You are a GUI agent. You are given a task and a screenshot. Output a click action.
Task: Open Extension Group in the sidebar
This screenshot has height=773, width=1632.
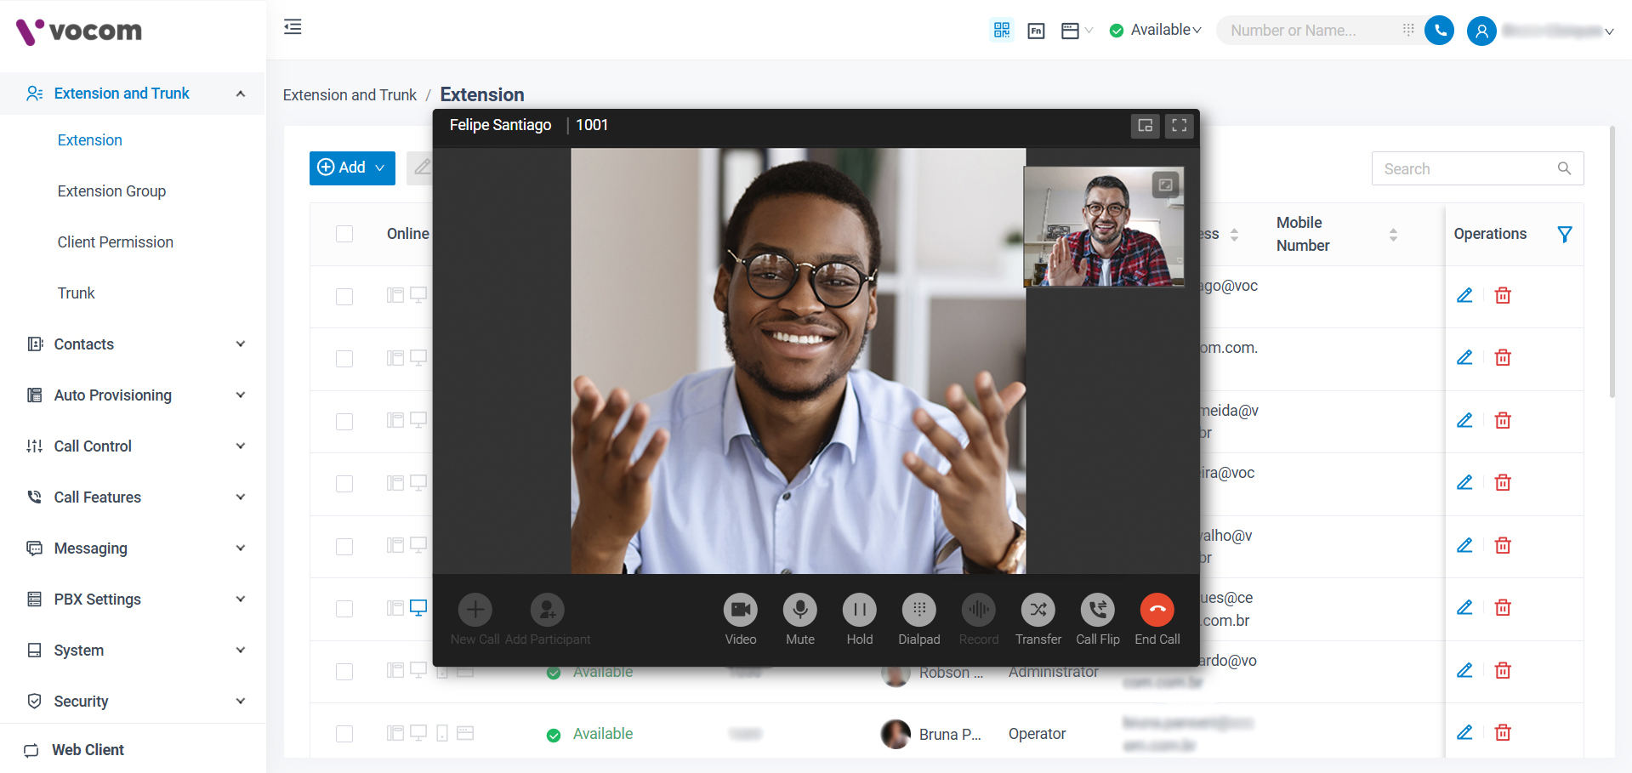point(111,191)
